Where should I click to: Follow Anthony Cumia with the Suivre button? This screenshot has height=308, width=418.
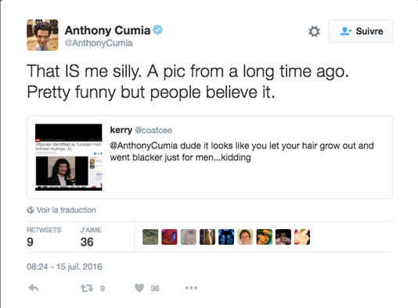pyautogui.click(x=360, y=31)
